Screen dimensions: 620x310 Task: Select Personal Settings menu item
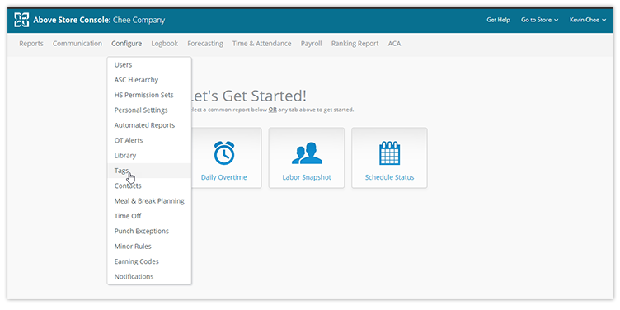pyautogui.click(x=149, y=110)
